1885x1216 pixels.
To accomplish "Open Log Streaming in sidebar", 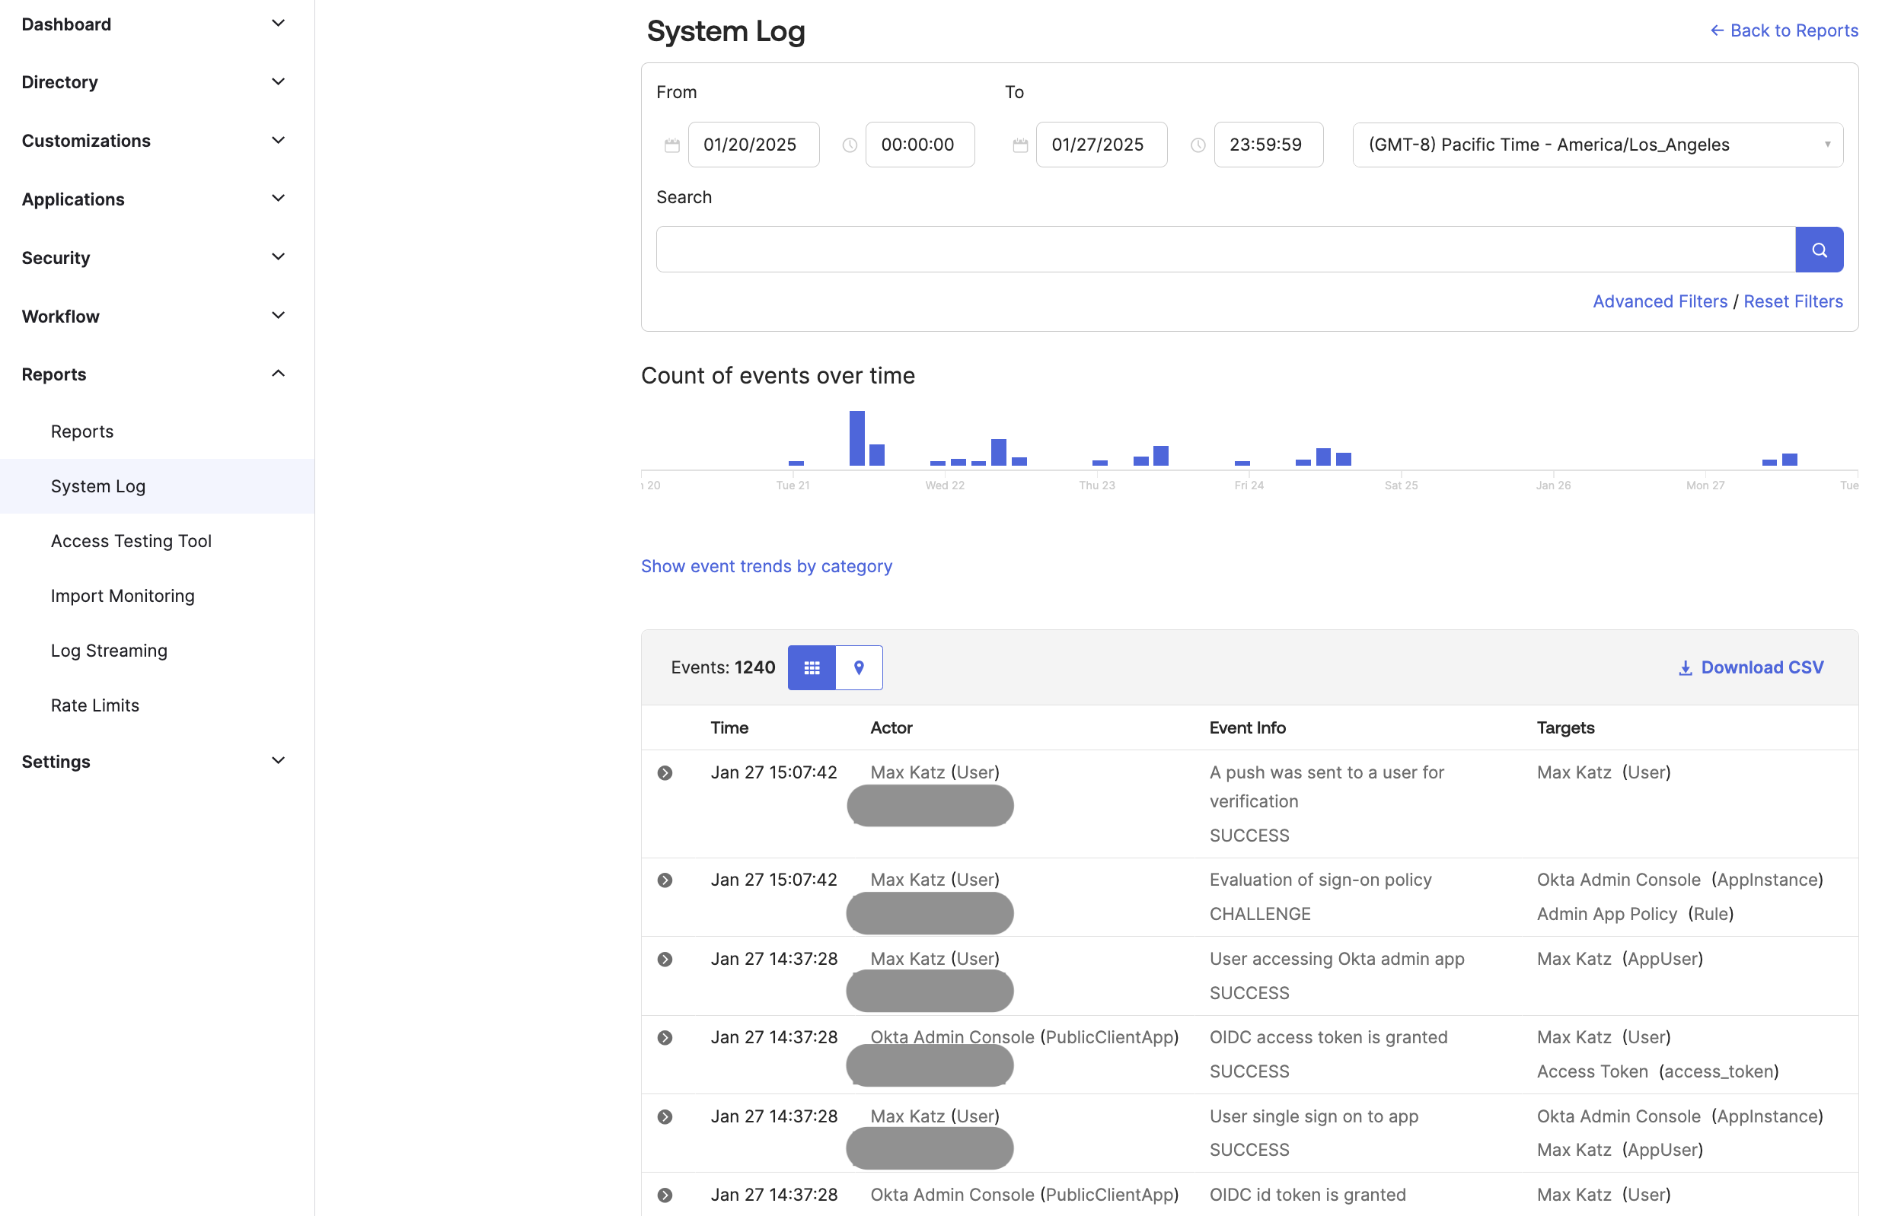I will coord(109,651).
